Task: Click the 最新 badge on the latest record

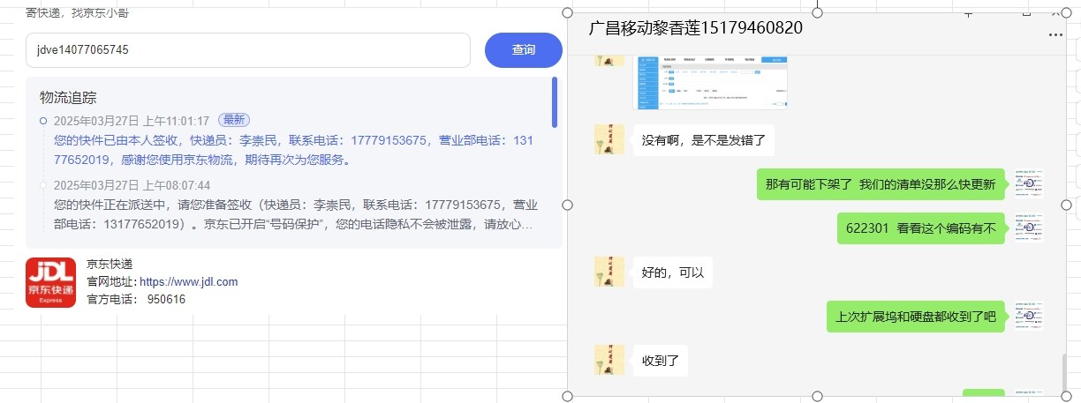Action: click(234, 120)
